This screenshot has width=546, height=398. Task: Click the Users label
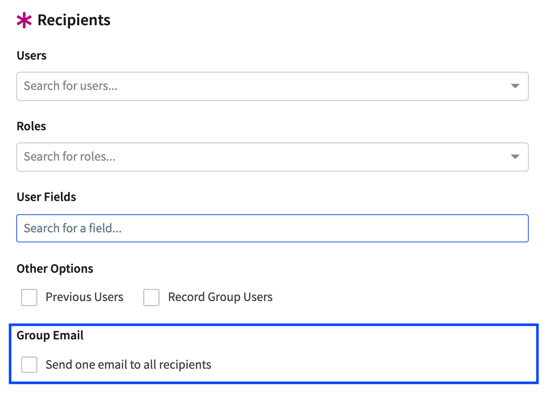click(32, 56)
